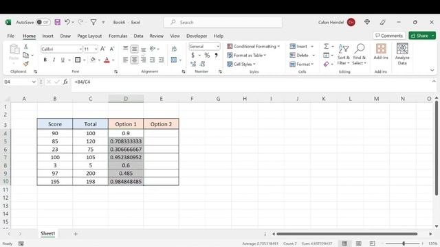This screenshot has height=247, width=440.
Task: Toggle Center horizontal alignment
Action: coord(135,60)
